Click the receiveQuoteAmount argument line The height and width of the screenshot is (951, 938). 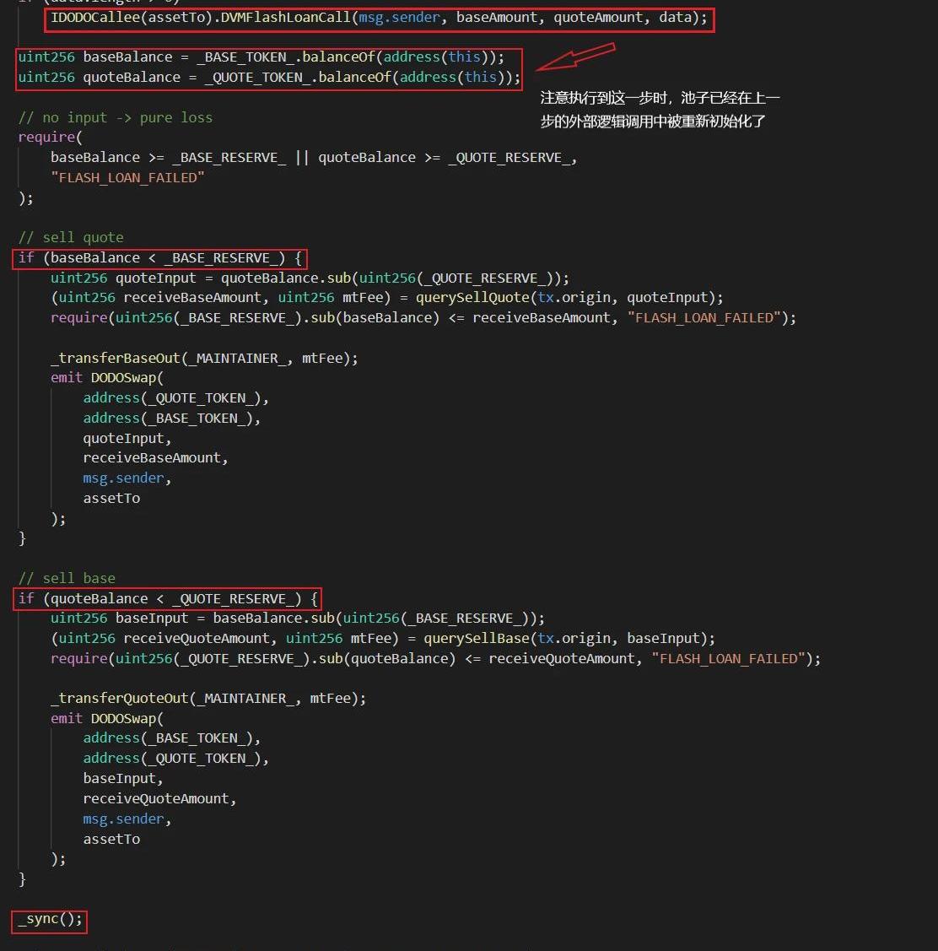click(159, 799)
